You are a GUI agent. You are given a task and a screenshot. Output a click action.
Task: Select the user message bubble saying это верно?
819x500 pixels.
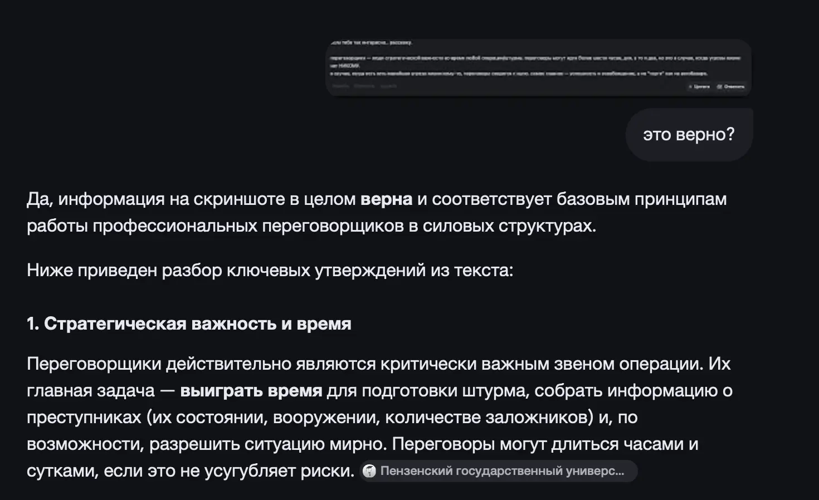[689, 134]
